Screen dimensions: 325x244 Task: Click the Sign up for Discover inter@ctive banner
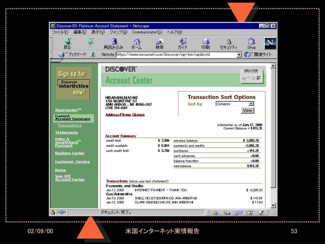click(74, 83)
